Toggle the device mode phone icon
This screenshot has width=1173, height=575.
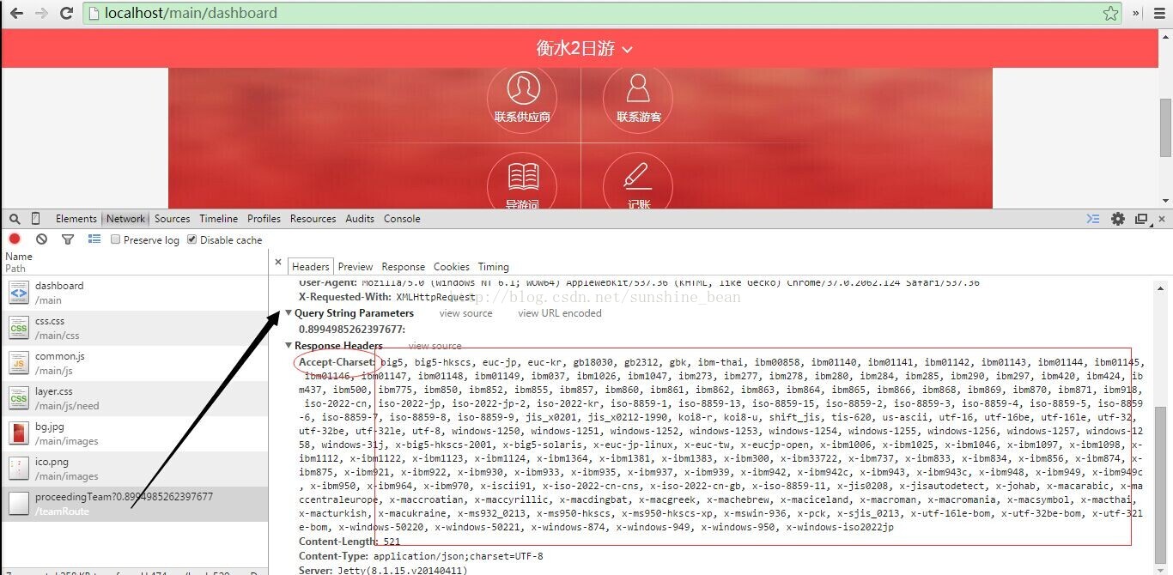[x=36, y=219]
